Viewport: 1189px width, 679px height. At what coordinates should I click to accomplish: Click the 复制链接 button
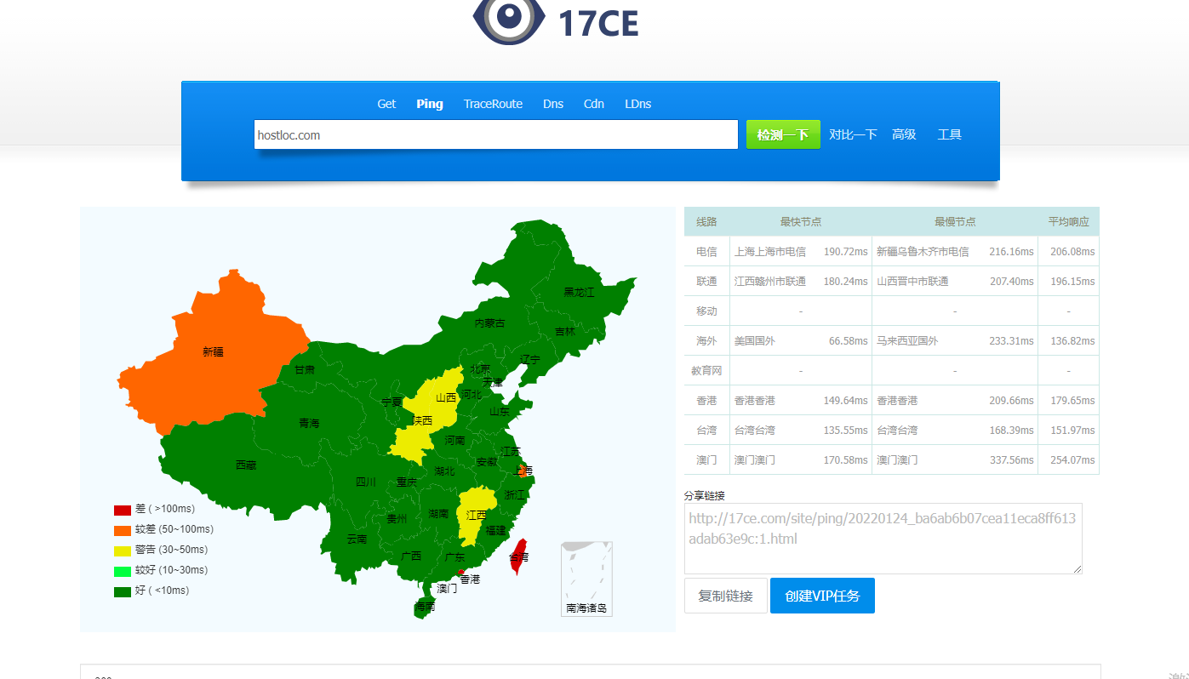pyautogui.click(x=726, y=596)
